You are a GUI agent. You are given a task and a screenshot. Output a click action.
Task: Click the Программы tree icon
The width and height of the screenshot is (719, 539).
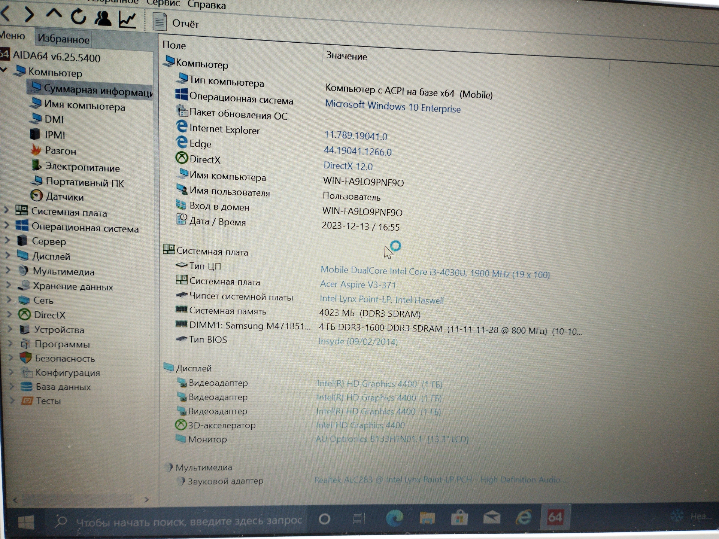coord(25,344)
